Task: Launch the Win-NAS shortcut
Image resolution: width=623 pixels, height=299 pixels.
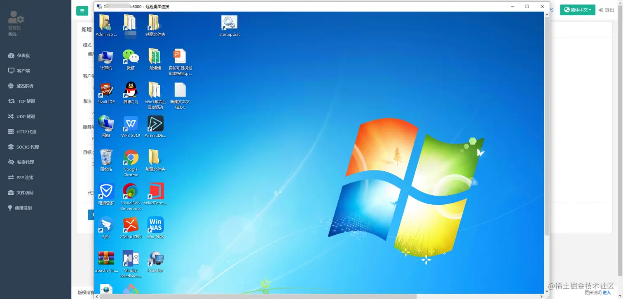Action: 155,228
